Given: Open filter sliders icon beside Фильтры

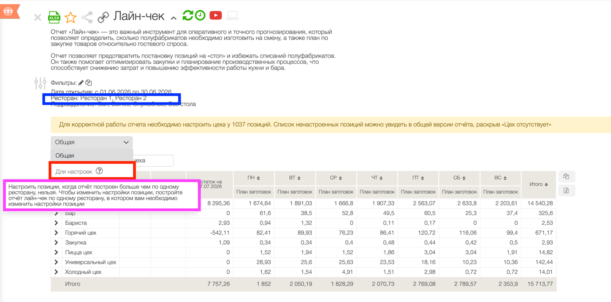Looking at the screenshot, I should [x=40, y=83].
